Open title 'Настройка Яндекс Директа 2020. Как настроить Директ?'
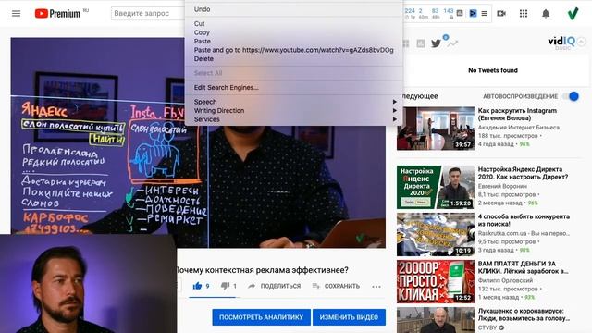 [x=523, y=173]
